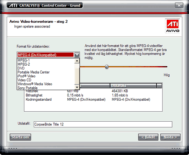Click the format list scroll down arrow
This screenshot has height=155, width=189.
77,87
